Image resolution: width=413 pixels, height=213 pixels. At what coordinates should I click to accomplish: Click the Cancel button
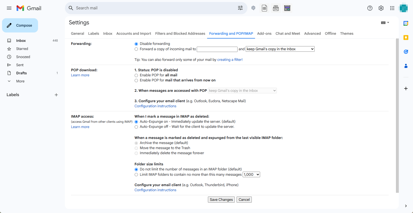click(244, 200)
